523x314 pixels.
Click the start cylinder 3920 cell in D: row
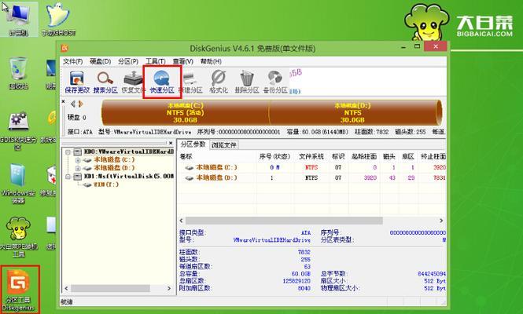coord(370,178)
